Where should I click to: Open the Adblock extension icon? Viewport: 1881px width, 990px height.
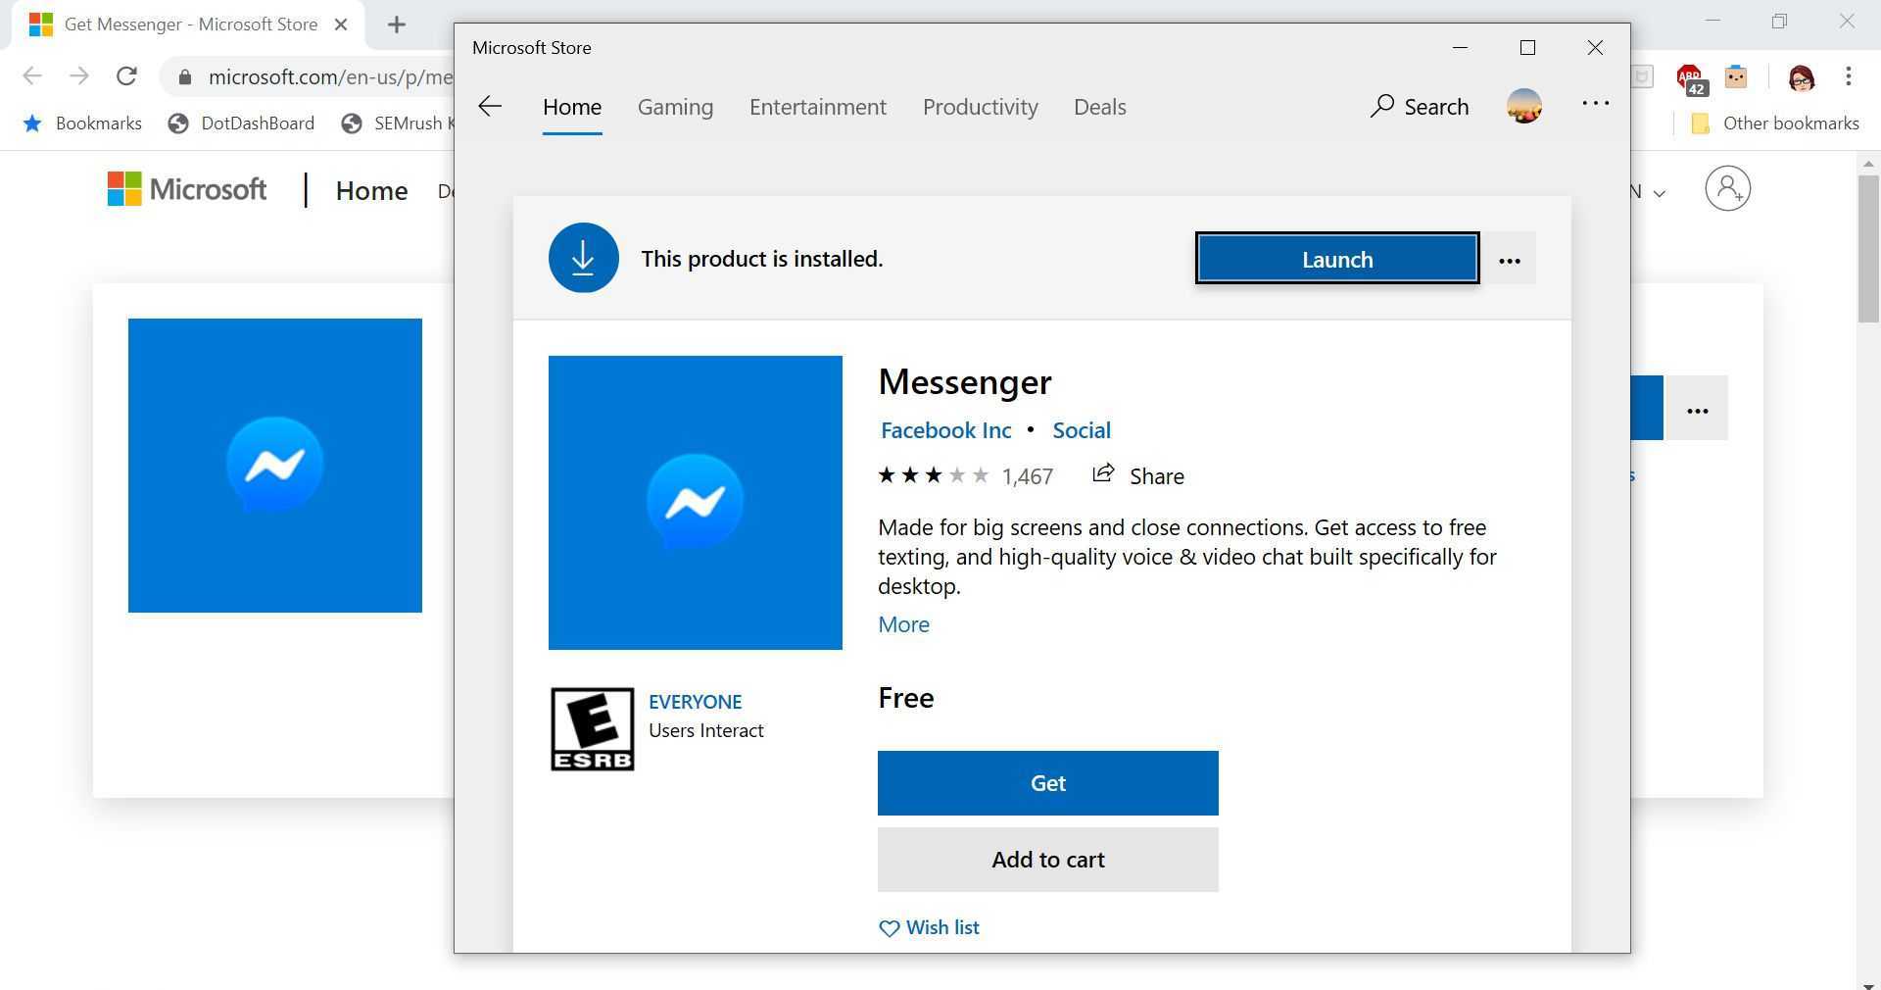click(x=1690, y=78)
